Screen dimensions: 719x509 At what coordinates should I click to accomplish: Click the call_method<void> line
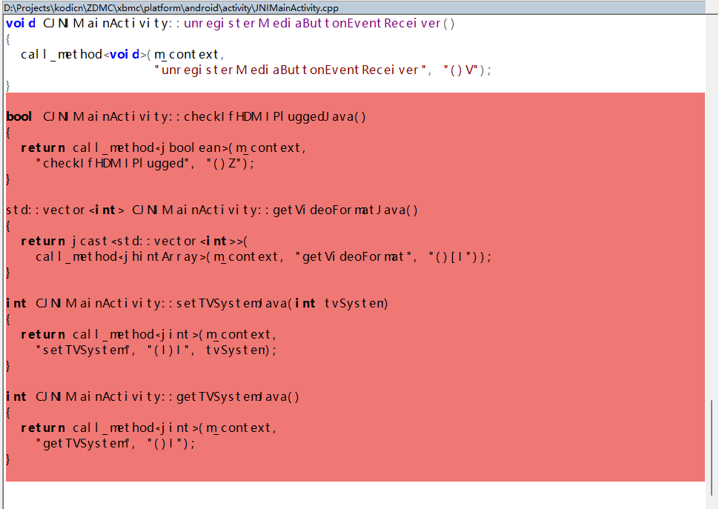[x=122, y=54]
